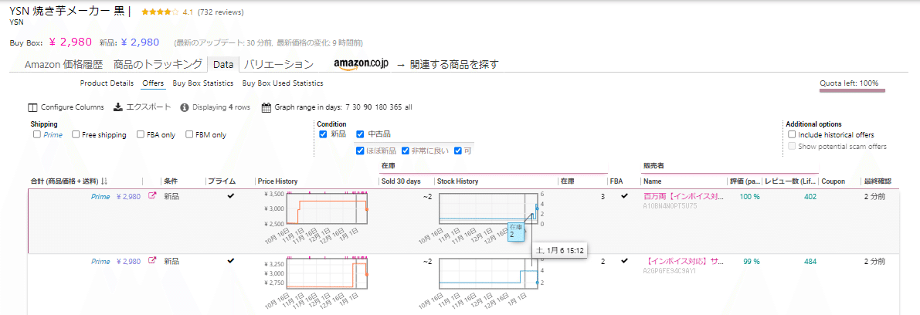Image resolution: width=920 pixels, height=315 pixels.
Task: Toggle ほぼ新品 checkbox
Action: tap(360, 151)
